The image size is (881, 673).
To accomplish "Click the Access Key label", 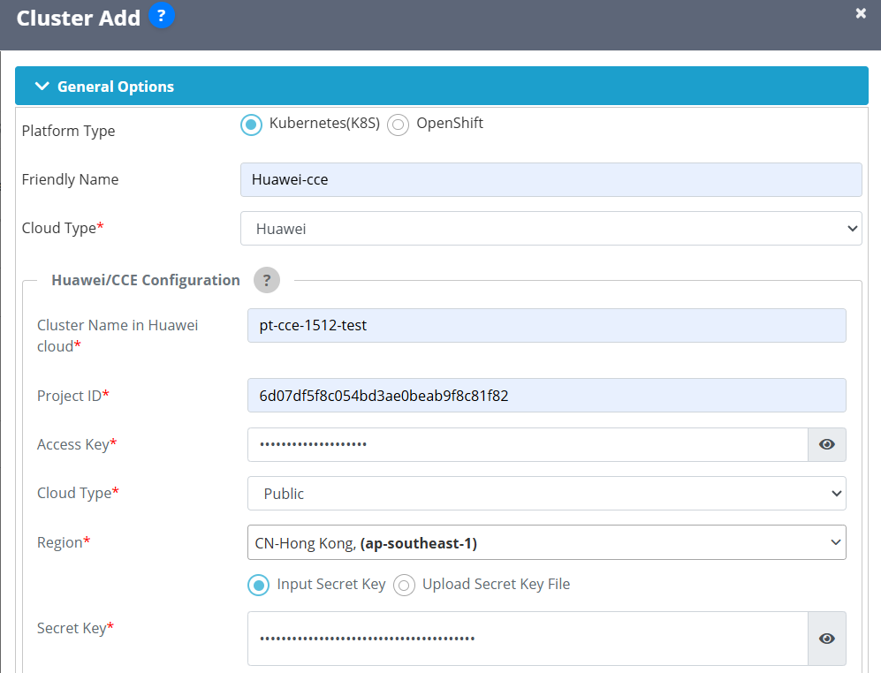I will 77,444.
